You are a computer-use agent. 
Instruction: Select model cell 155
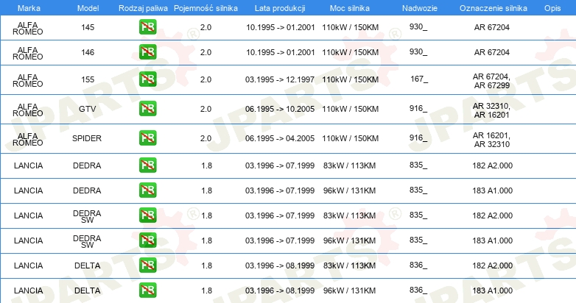pyautogui.click(x=88, y=79)
